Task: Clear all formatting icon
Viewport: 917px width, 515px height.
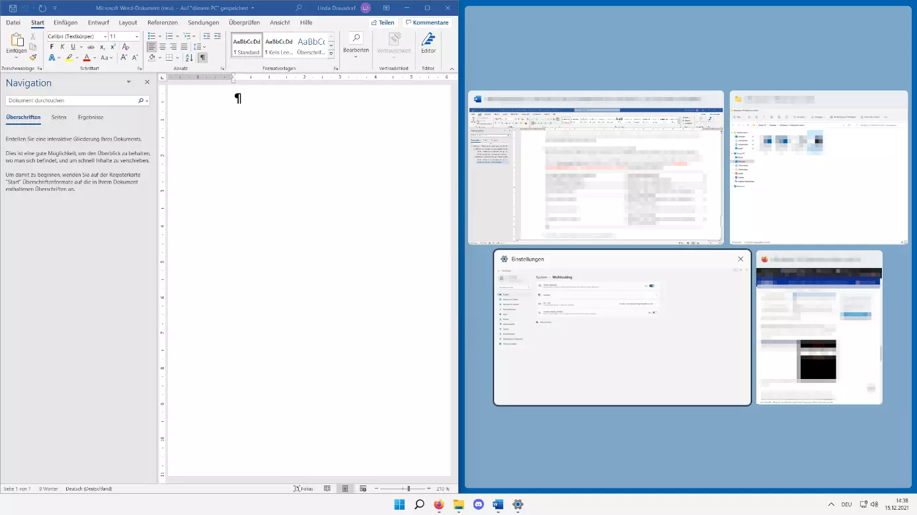Action: pyautogui.click(x=126, y=47)
